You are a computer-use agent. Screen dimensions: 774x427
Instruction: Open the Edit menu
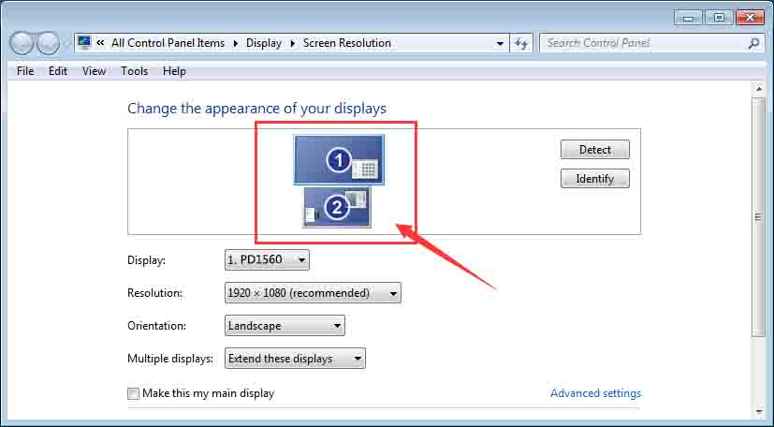click(58, 71)
